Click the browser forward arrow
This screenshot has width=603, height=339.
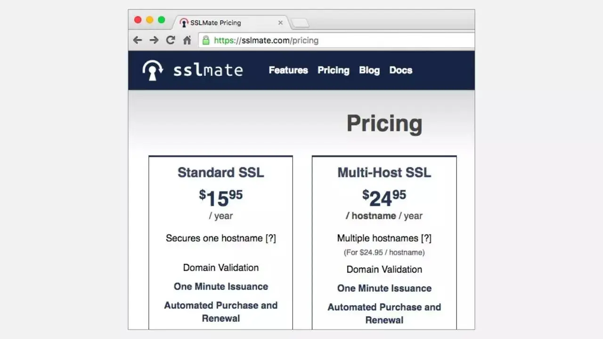coord(154,40)
